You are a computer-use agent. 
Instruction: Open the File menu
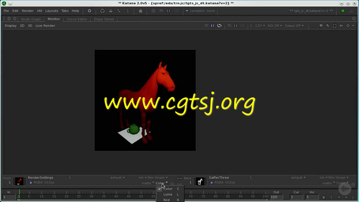click(x=6, y=11)
